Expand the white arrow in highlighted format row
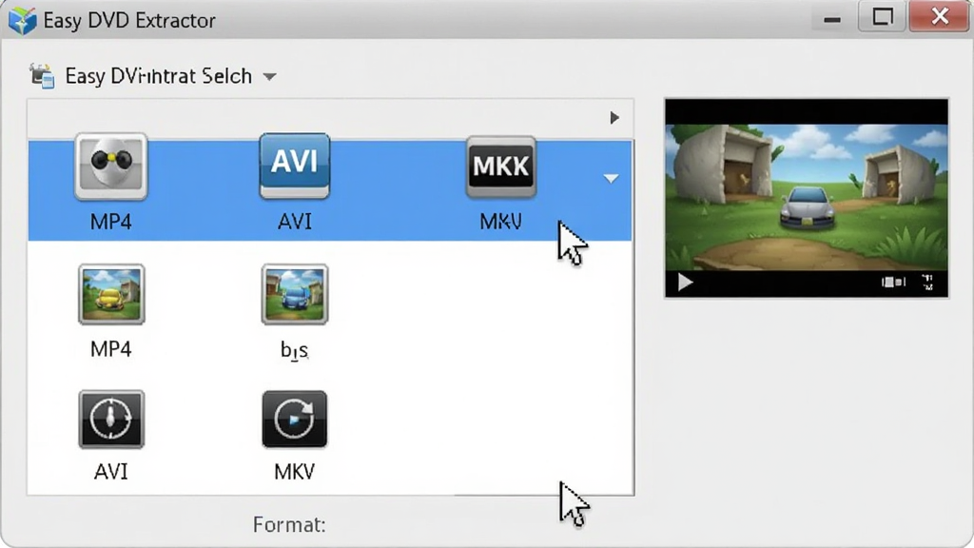974x548 pixels. coord(611,179)
